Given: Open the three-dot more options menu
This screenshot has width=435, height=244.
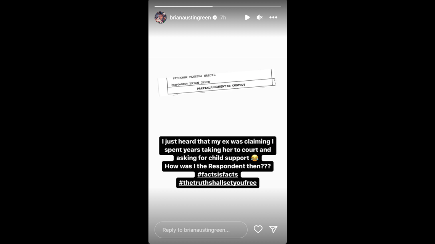Looking at the screenshot, I should [273, 18].
